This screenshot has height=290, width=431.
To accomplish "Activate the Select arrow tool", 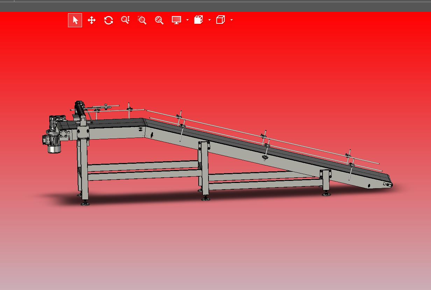I will pos(75,20).
